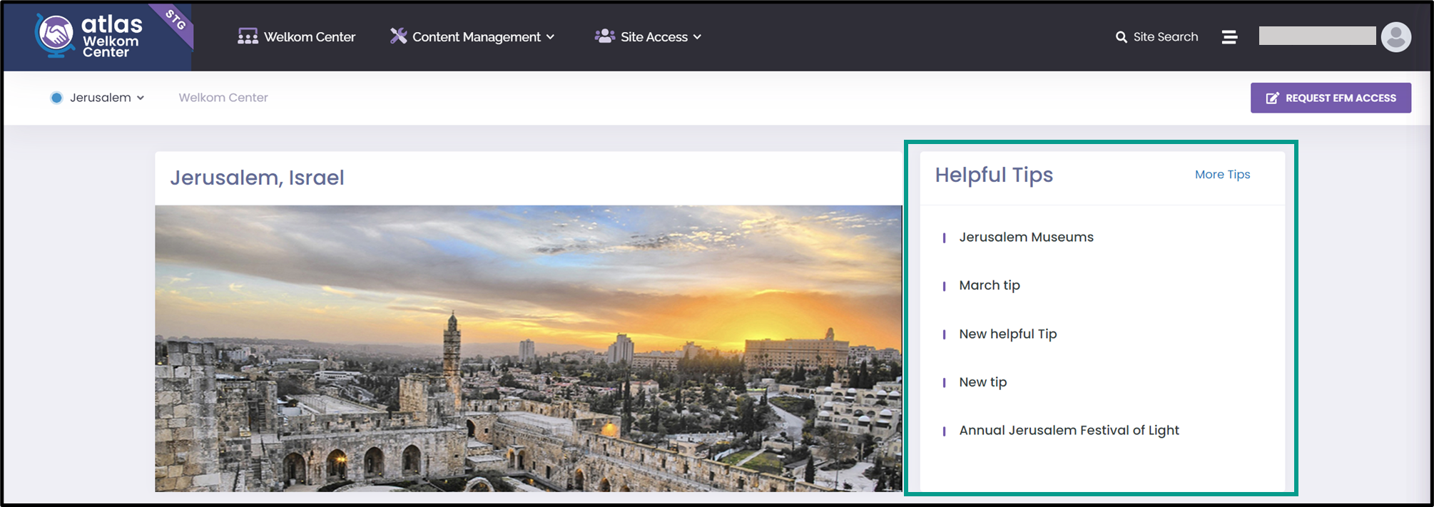Click the Content Management tools icon

coord(398,36)
